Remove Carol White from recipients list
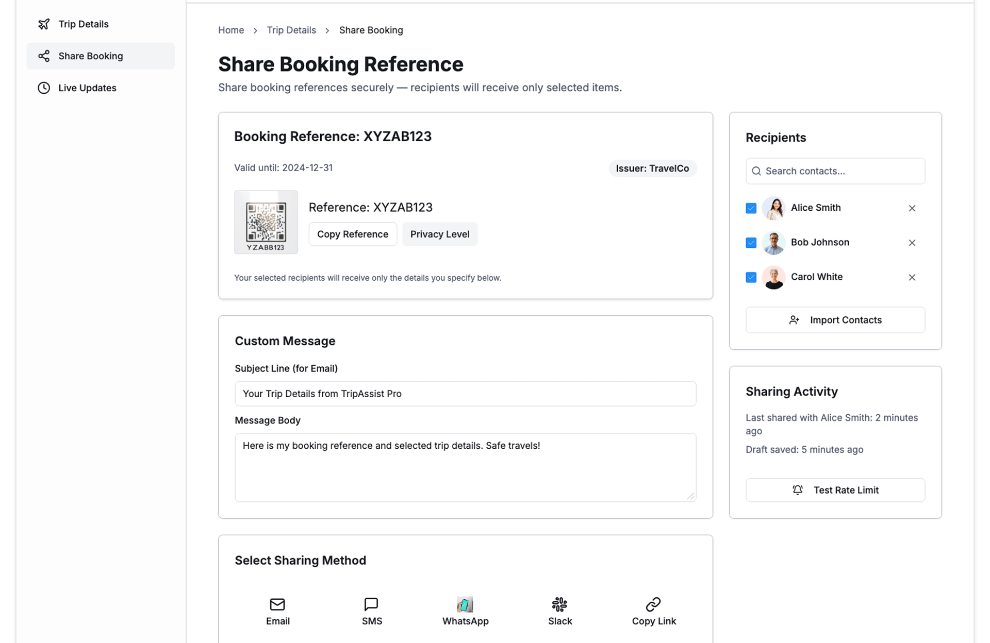 pyautogui.click(x=912, y=277)
